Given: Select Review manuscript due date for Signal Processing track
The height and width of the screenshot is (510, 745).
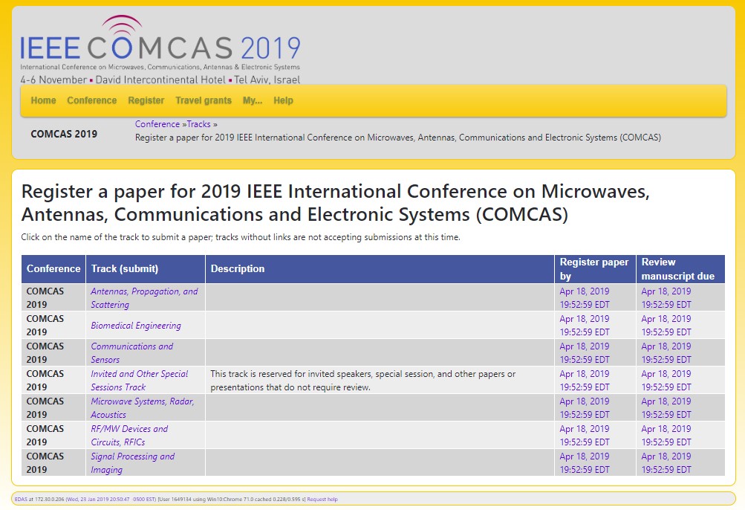Looking at the screenshot, I should 666,463.
